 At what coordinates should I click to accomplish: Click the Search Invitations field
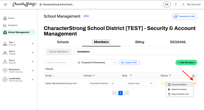(x=58, y=62)
